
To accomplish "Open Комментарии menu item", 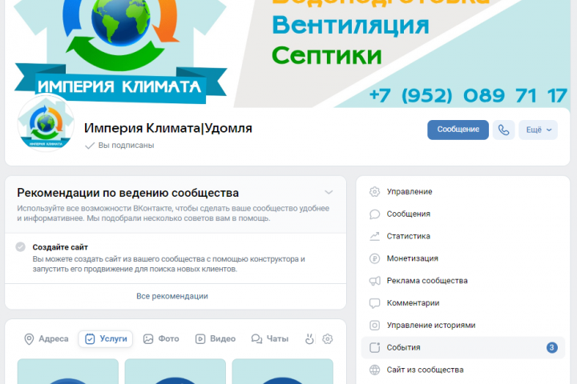I will coord(463,303).
